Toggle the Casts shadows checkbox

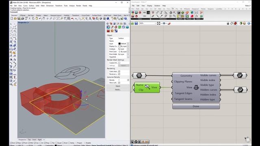pos(119,71)
